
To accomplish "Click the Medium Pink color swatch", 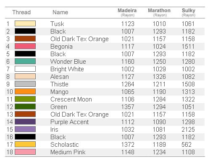I will pos(25,152).
